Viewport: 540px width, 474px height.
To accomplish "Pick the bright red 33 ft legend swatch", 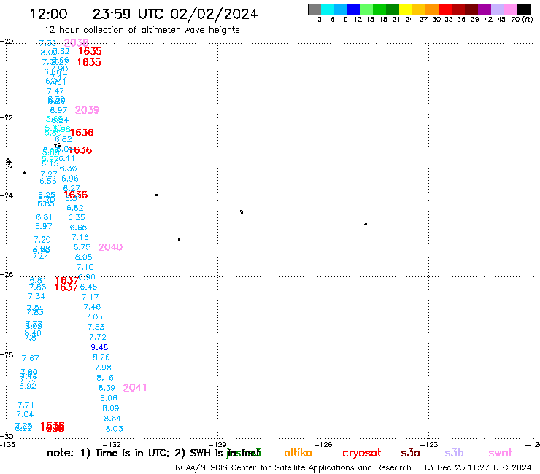I will (x=445, y=9).
